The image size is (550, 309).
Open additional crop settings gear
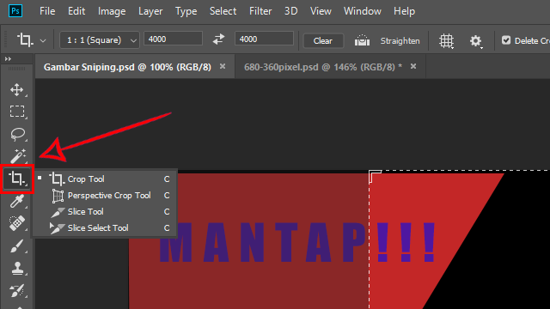(x=475, y=41)
